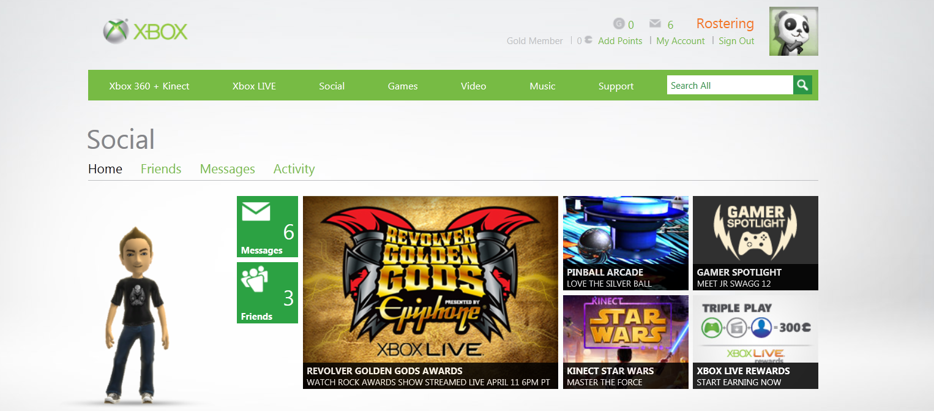Click the 3D avatar figure
Image resolution: width=934 pixels, height=411 pixels.
coord(136,315)
